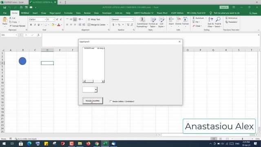Open Chrome from the taskbar
This screenshot has width=261, height=147.
(97, 143)
